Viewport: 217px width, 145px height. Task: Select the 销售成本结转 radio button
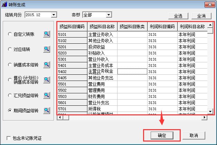tap(10, 64)
